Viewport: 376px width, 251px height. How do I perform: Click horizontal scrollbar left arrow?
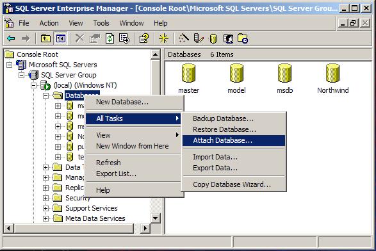pyautogui.click(x=8, y=228)
